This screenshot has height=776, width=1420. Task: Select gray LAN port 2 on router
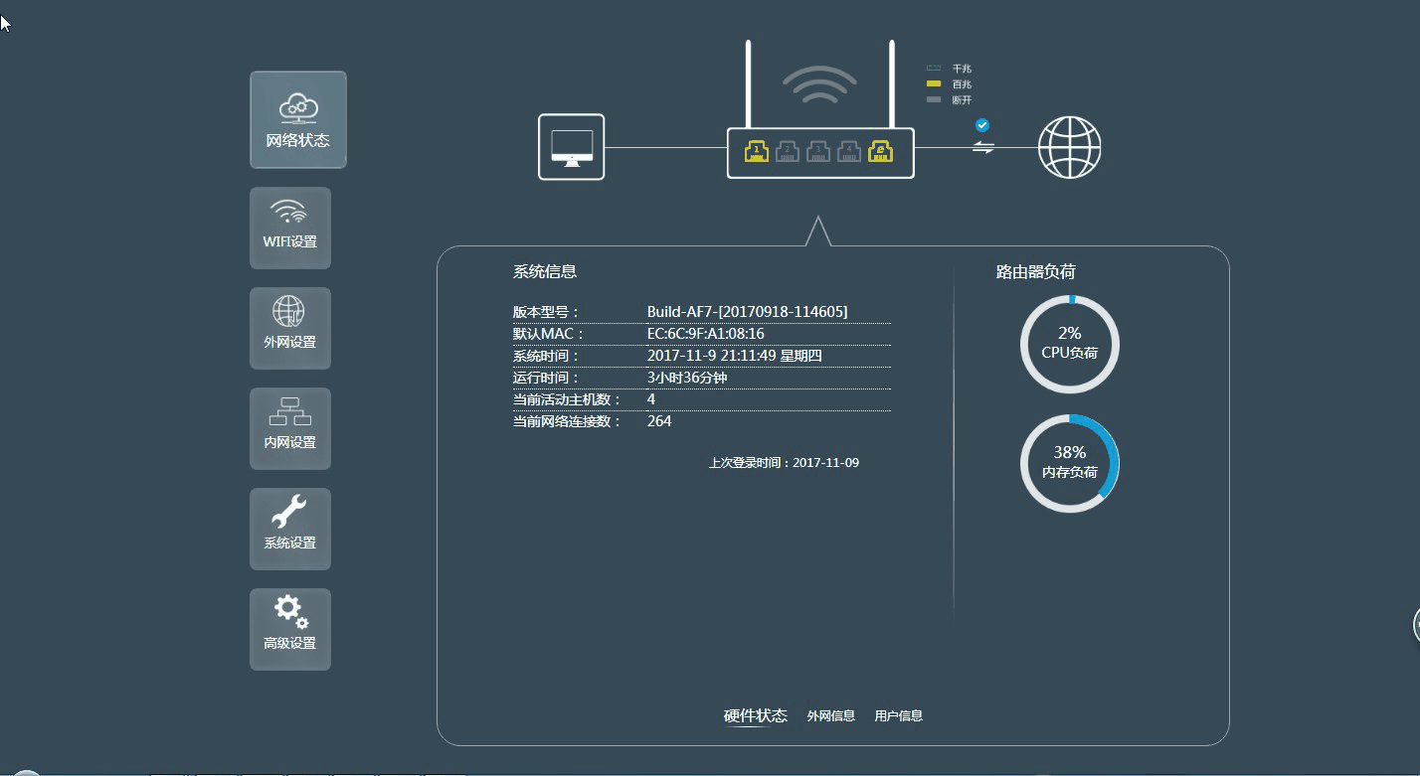pos(788,151)
